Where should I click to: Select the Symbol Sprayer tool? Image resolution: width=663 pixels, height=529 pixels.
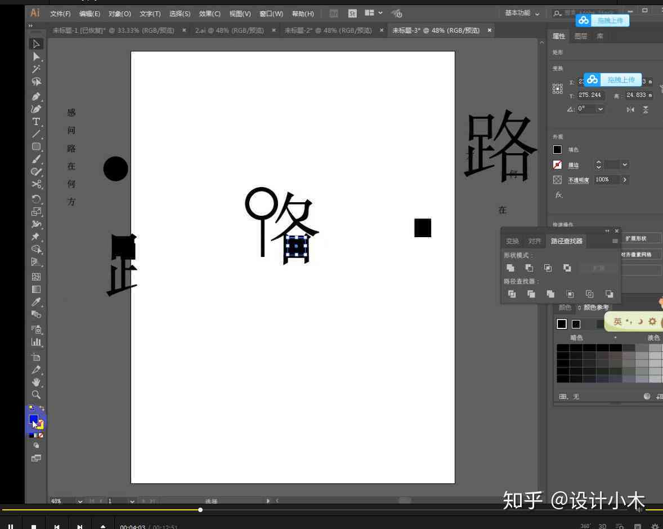click(36, 329)
